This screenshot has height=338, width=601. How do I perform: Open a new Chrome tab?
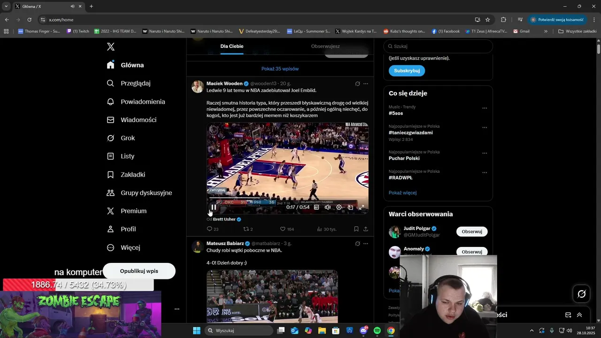pyautogui.click(x=91, y=6)
